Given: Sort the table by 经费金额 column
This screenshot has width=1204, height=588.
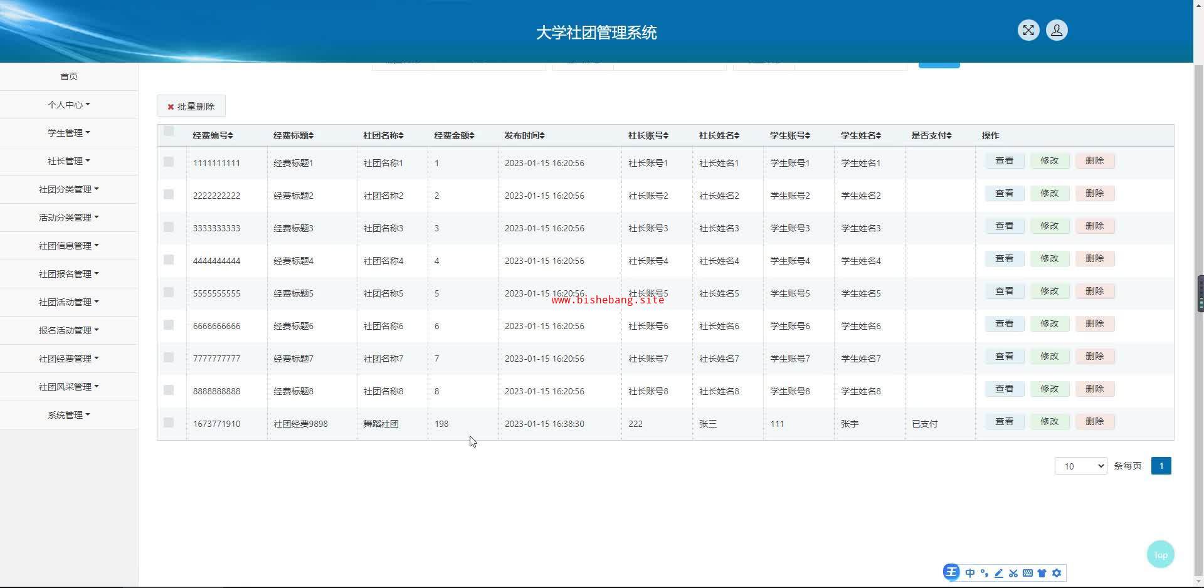Looking at the screenshot, I should pyautogui.click(x=454, y=135).
